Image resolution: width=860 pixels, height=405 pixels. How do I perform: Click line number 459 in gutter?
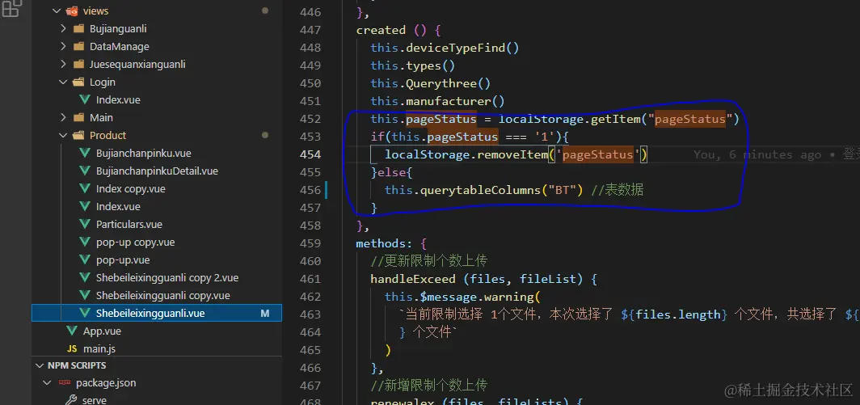(310, 243)
